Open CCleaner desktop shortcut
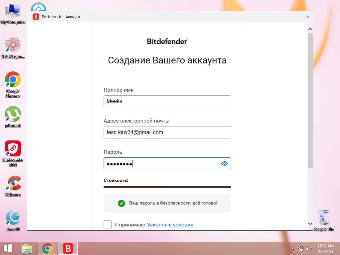 [x=13, y=186]
